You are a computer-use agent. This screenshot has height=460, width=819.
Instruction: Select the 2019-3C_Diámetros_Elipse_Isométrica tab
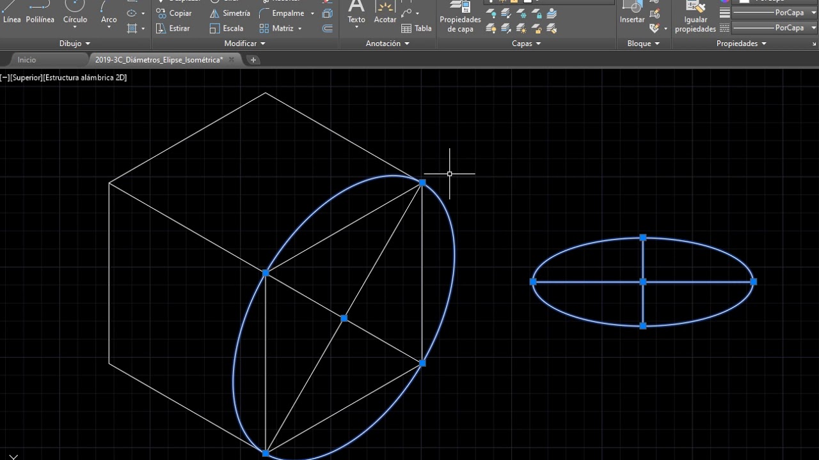coord(159,59)
